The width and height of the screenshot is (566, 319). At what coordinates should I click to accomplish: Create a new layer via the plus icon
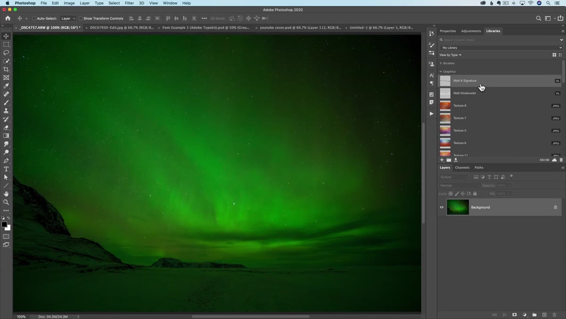coord(544,315)
